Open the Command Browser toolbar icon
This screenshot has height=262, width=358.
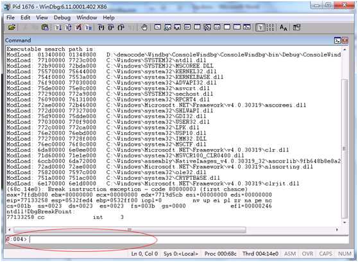247,28
